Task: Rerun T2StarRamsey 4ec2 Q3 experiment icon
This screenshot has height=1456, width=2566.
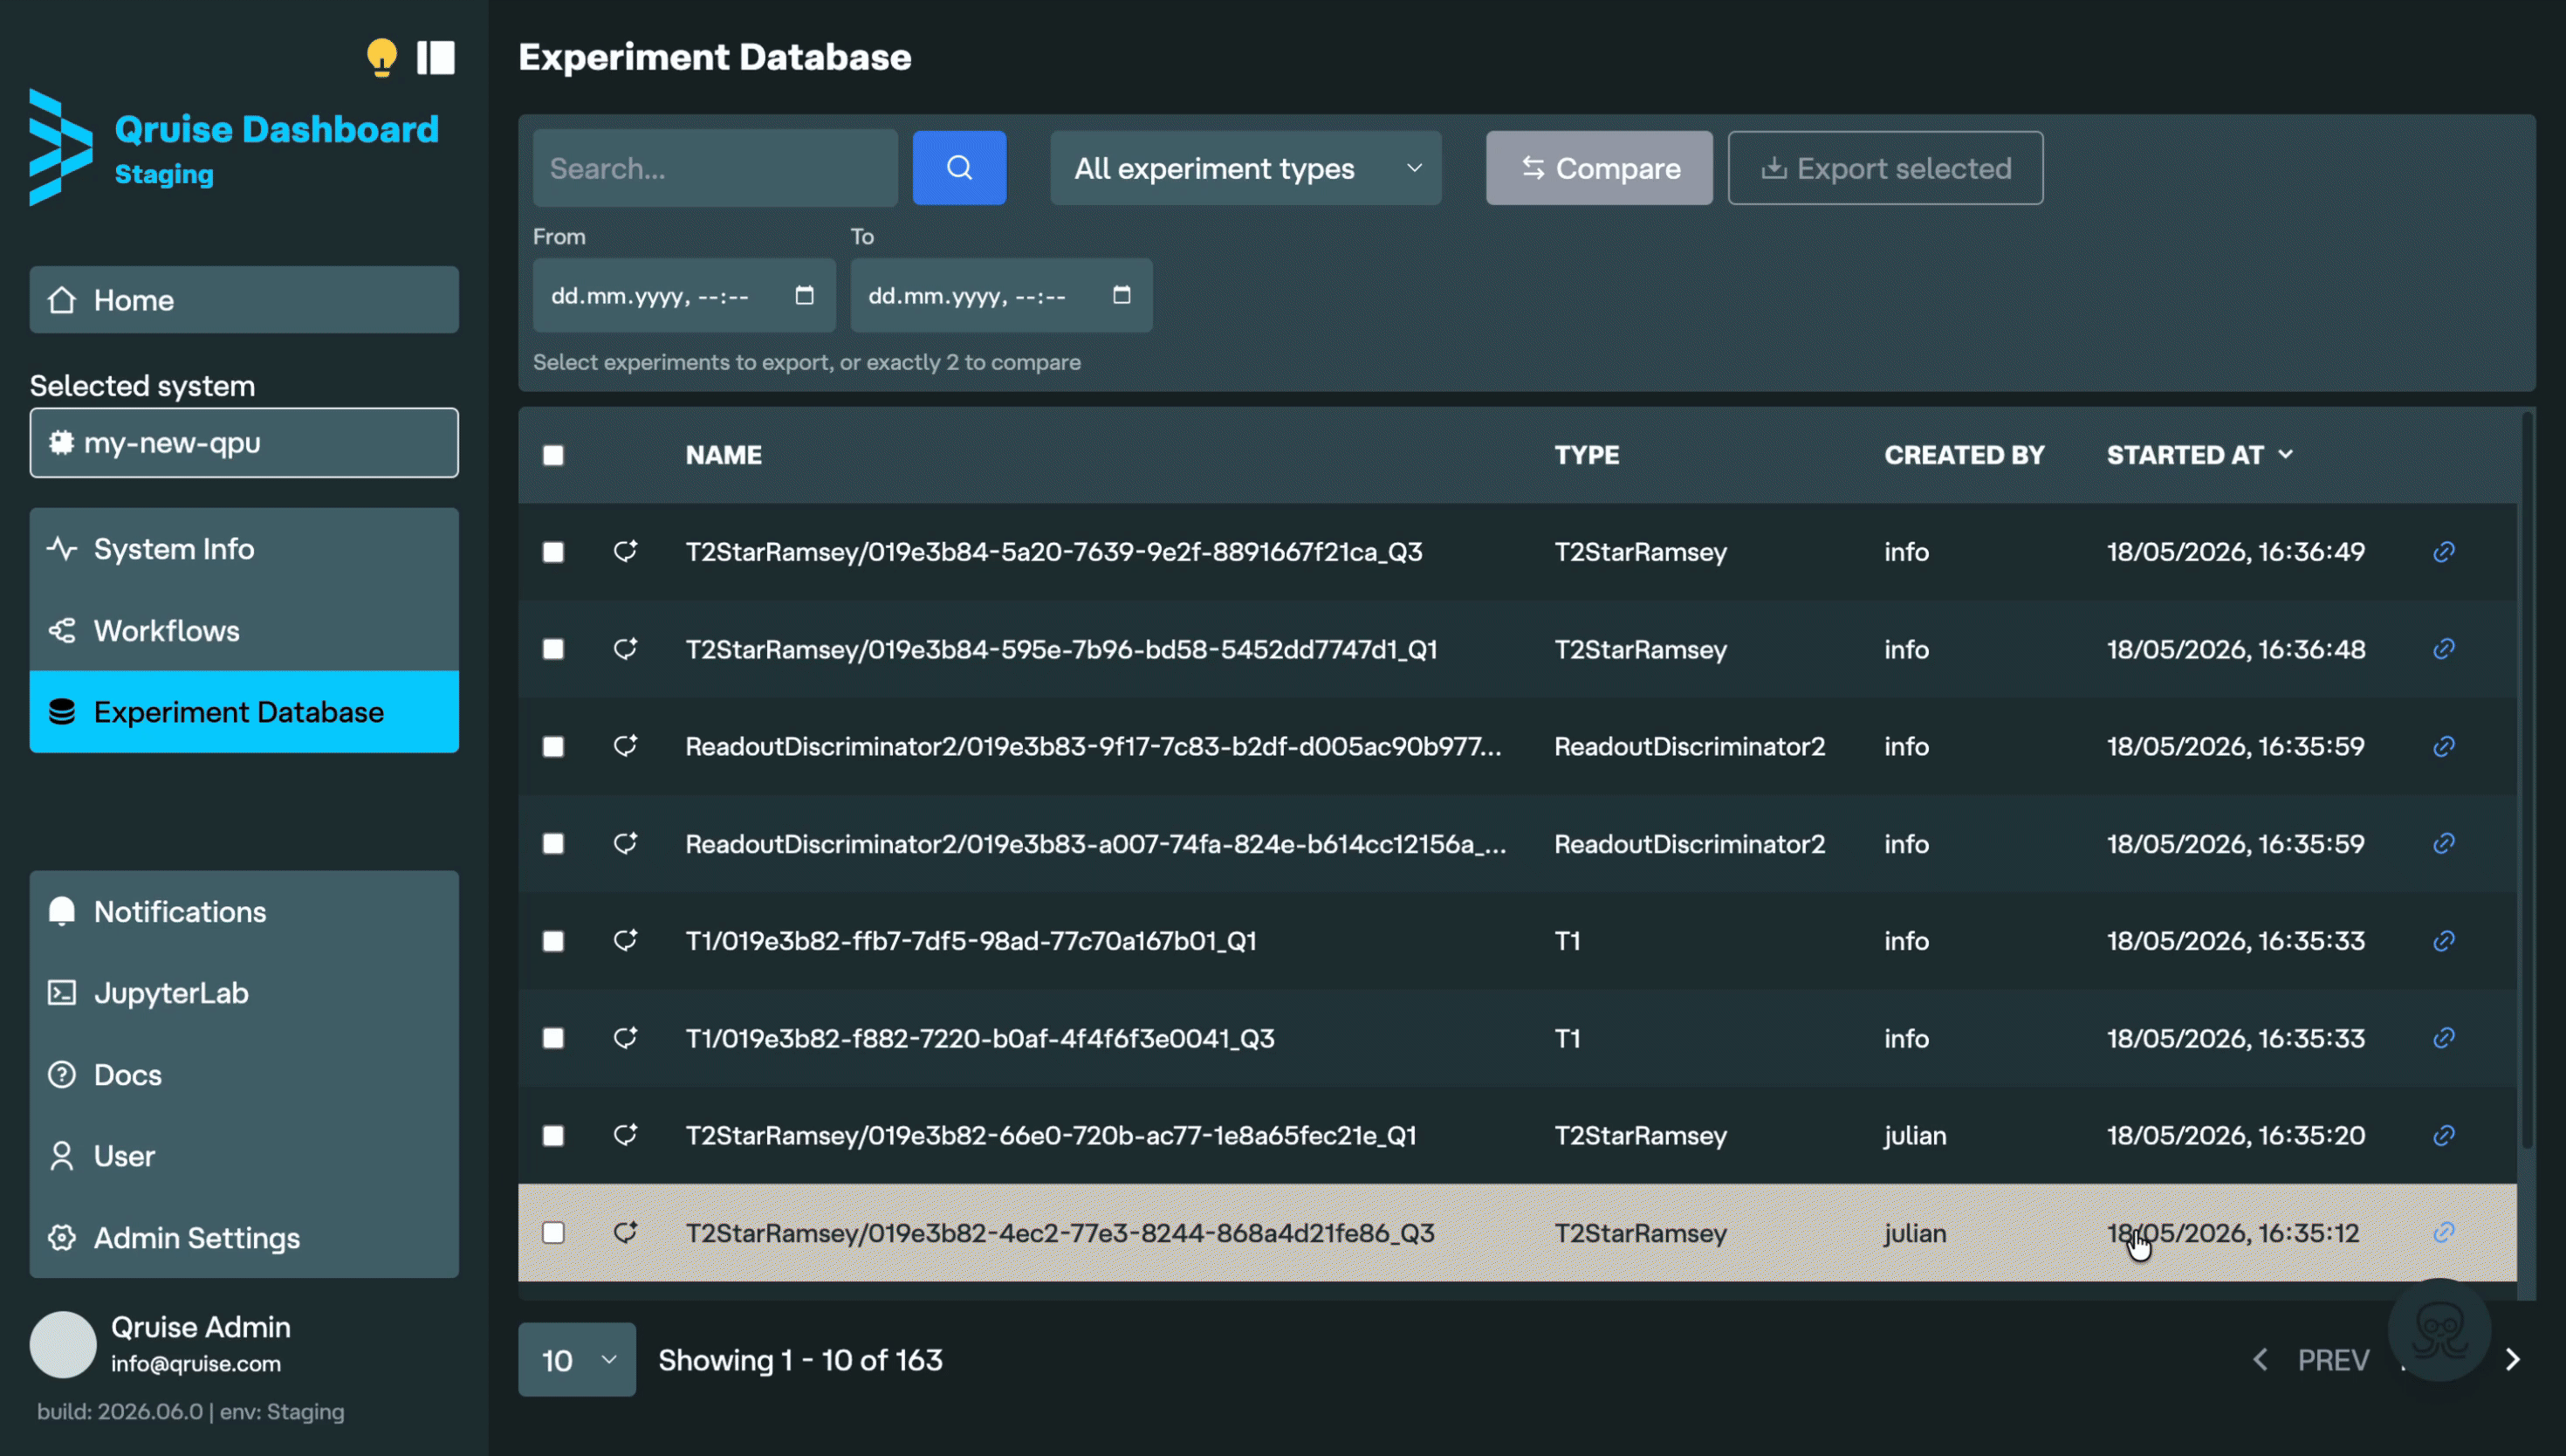Action: [625, 1232]
